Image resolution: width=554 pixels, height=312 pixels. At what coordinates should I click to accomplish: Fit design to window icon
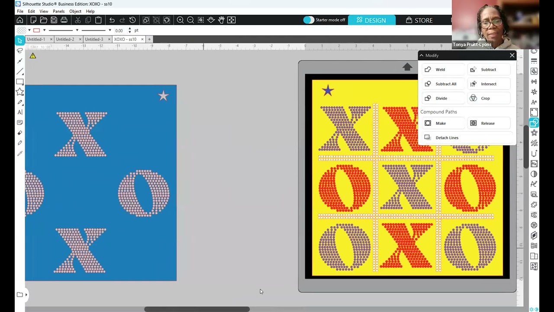232,20
